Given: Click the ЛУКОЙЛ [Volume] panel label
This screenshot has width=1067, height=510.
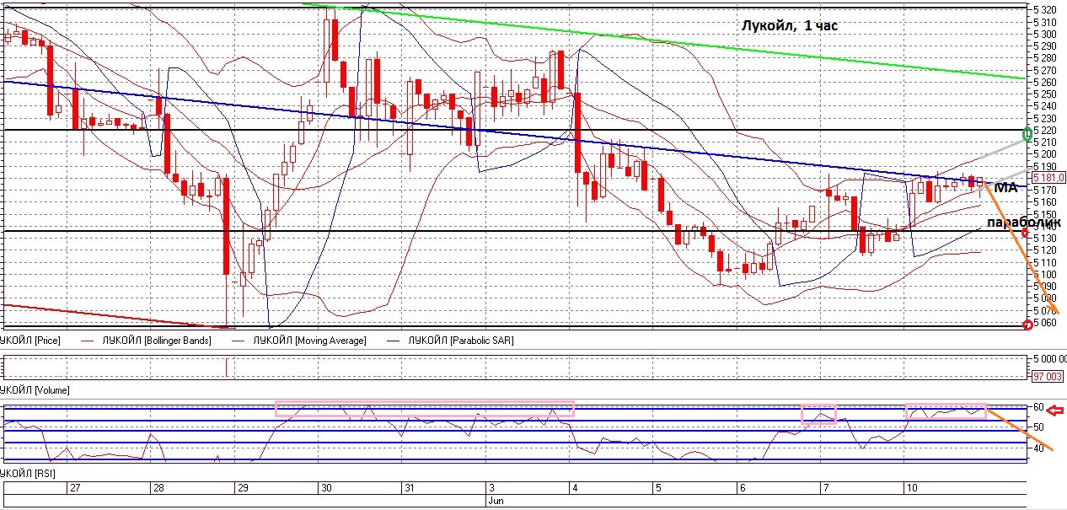Looking at the screenshot, I should [x=35, y=390].
